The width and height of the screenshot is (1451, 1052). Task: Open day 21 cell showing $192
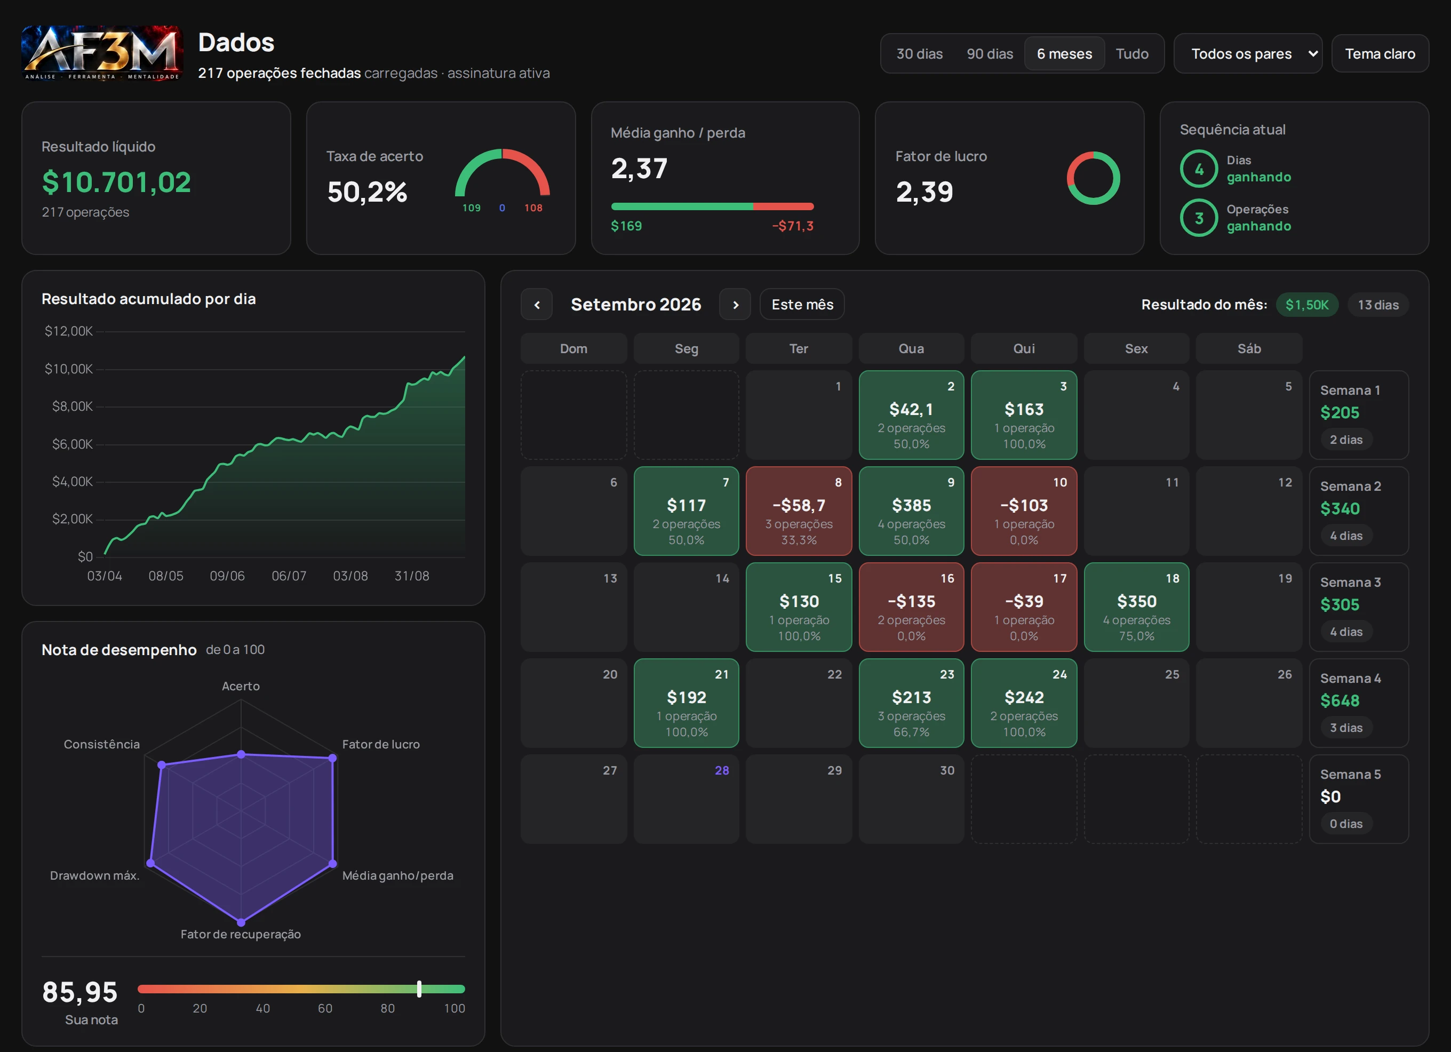pyautogui.click(x=687, y=703)
